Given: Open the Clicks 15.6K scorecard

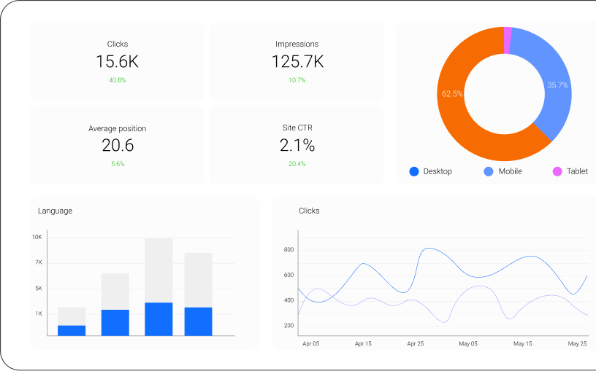Looking at the screenshot, I should coord(117,61).
